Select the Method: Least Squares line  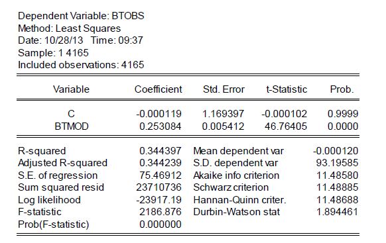point(70,28)
